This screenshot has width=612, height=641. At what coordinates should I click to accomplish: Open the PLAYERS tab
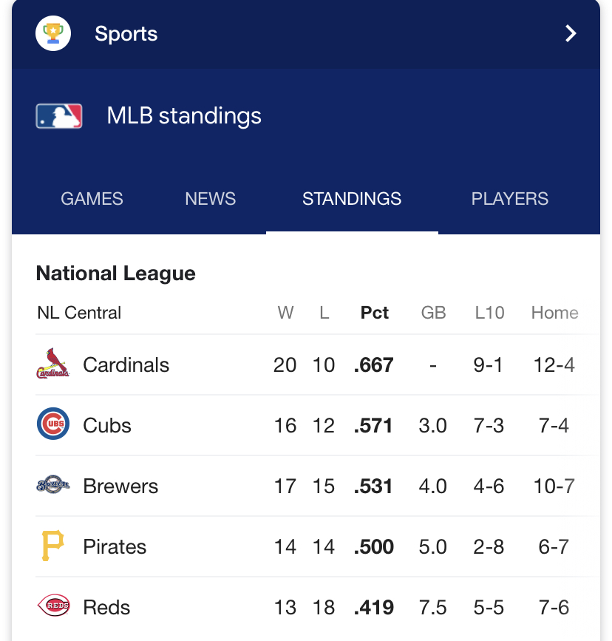click(509, 199)
